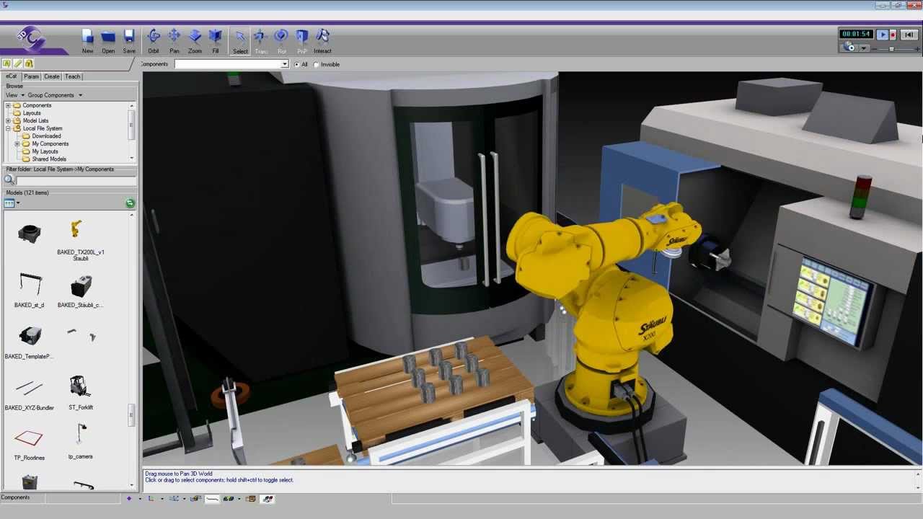Play the simulation
This screenshot has width=923, height=519.
pyautogui.click(x=882, y=34)
